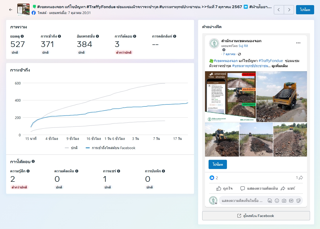
Task: Click the emoji icon in comment box
Action: click(277, 201)
